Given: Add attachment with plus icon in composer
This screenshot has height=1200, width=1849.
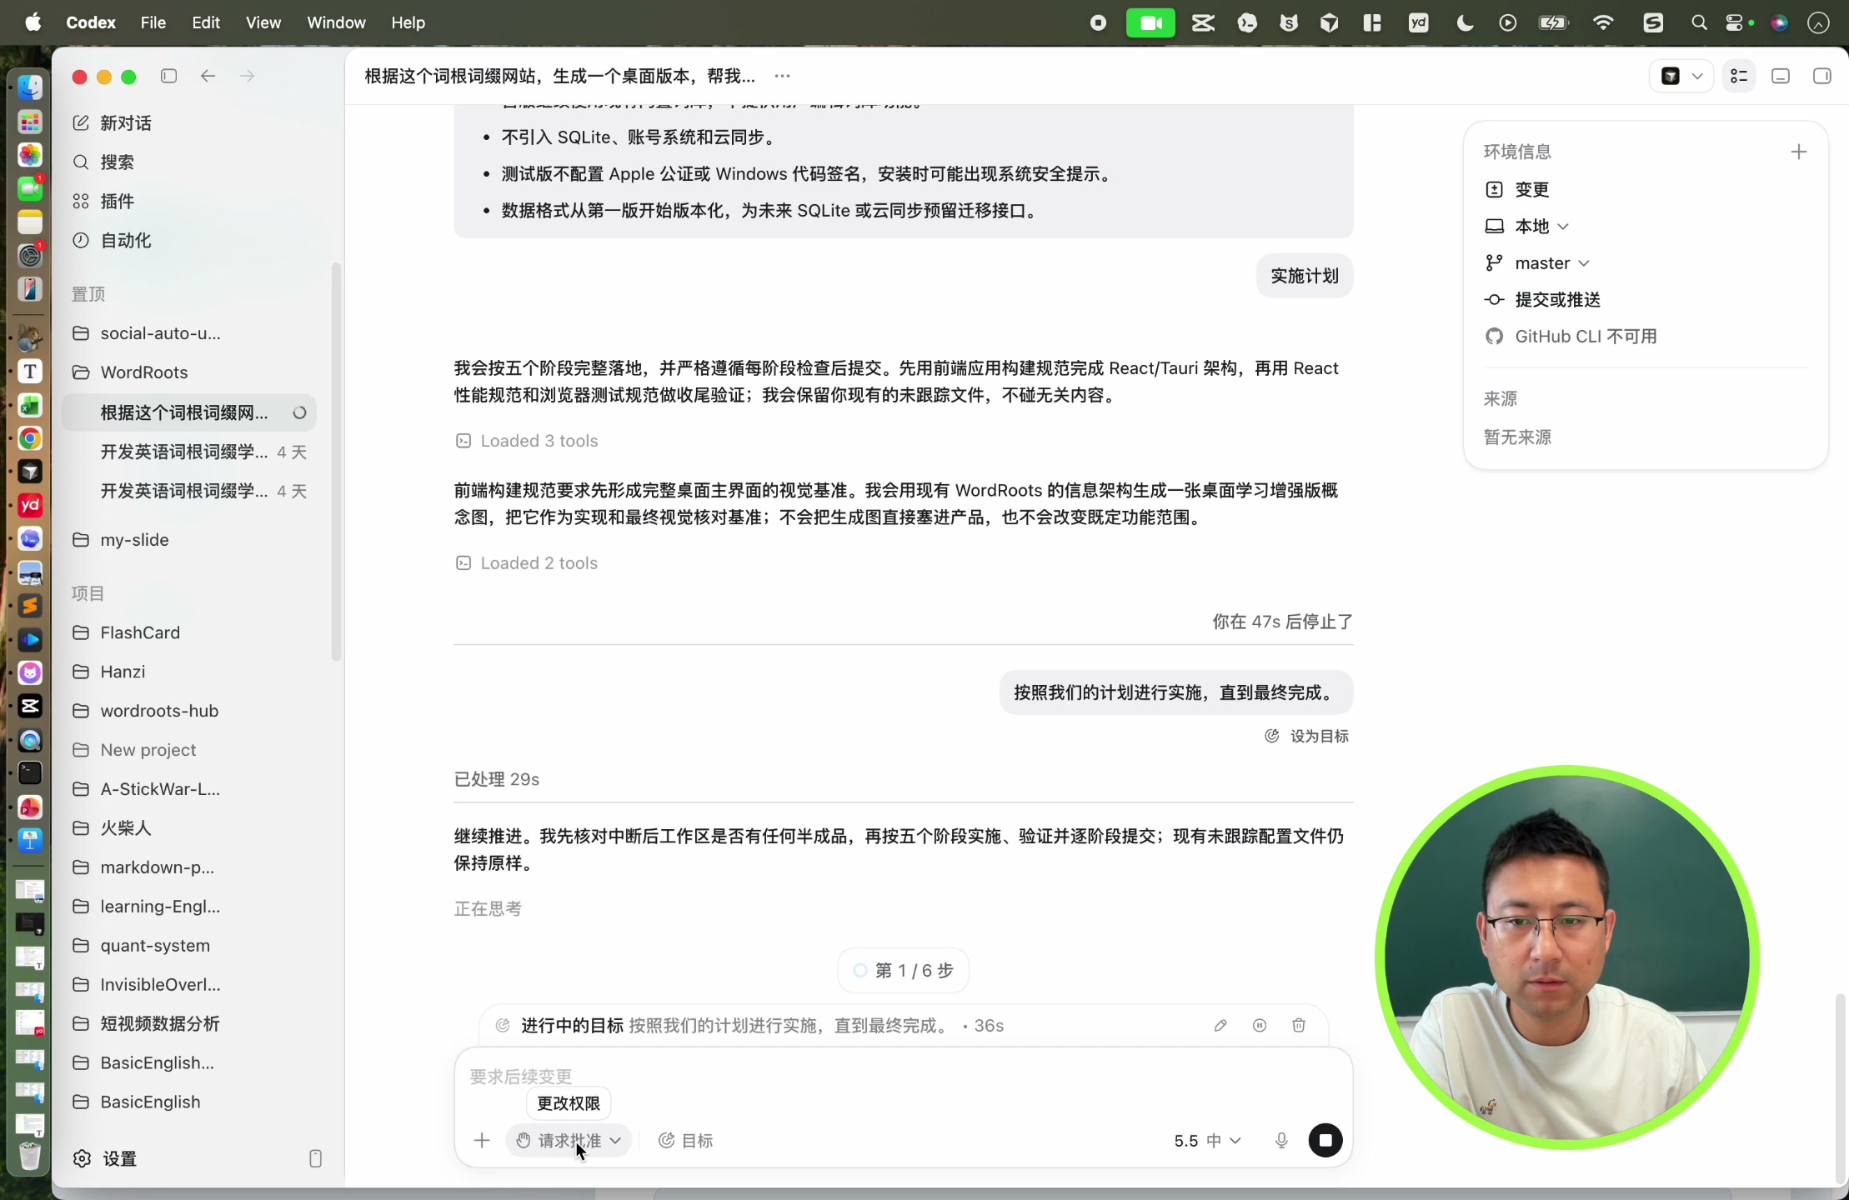Looking at the screenshot, I should pyautogui.click(x=482, y=1141).
